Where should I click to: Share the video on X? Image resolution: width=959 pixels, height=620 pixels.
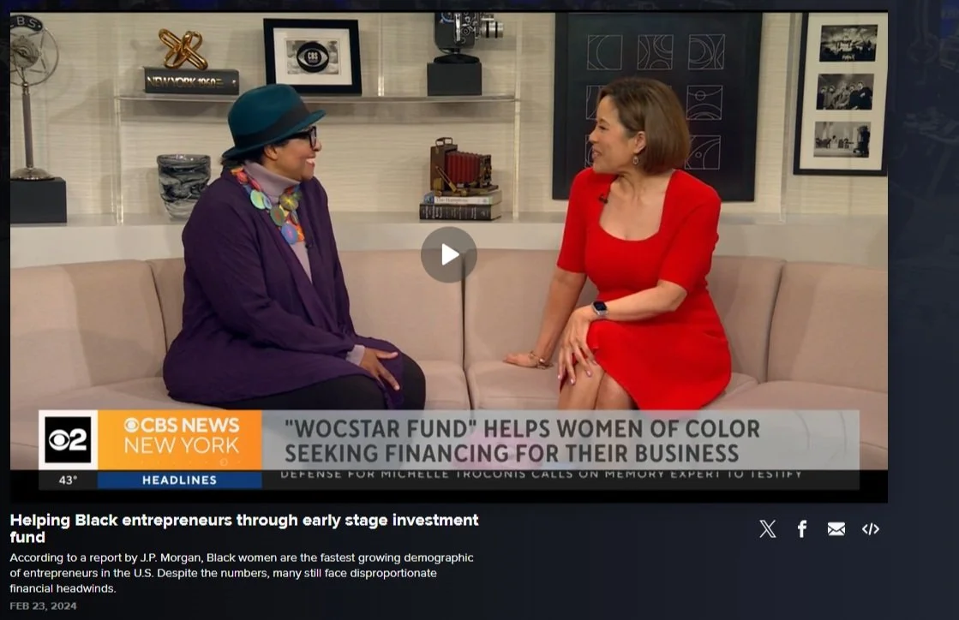pos(768,529)
